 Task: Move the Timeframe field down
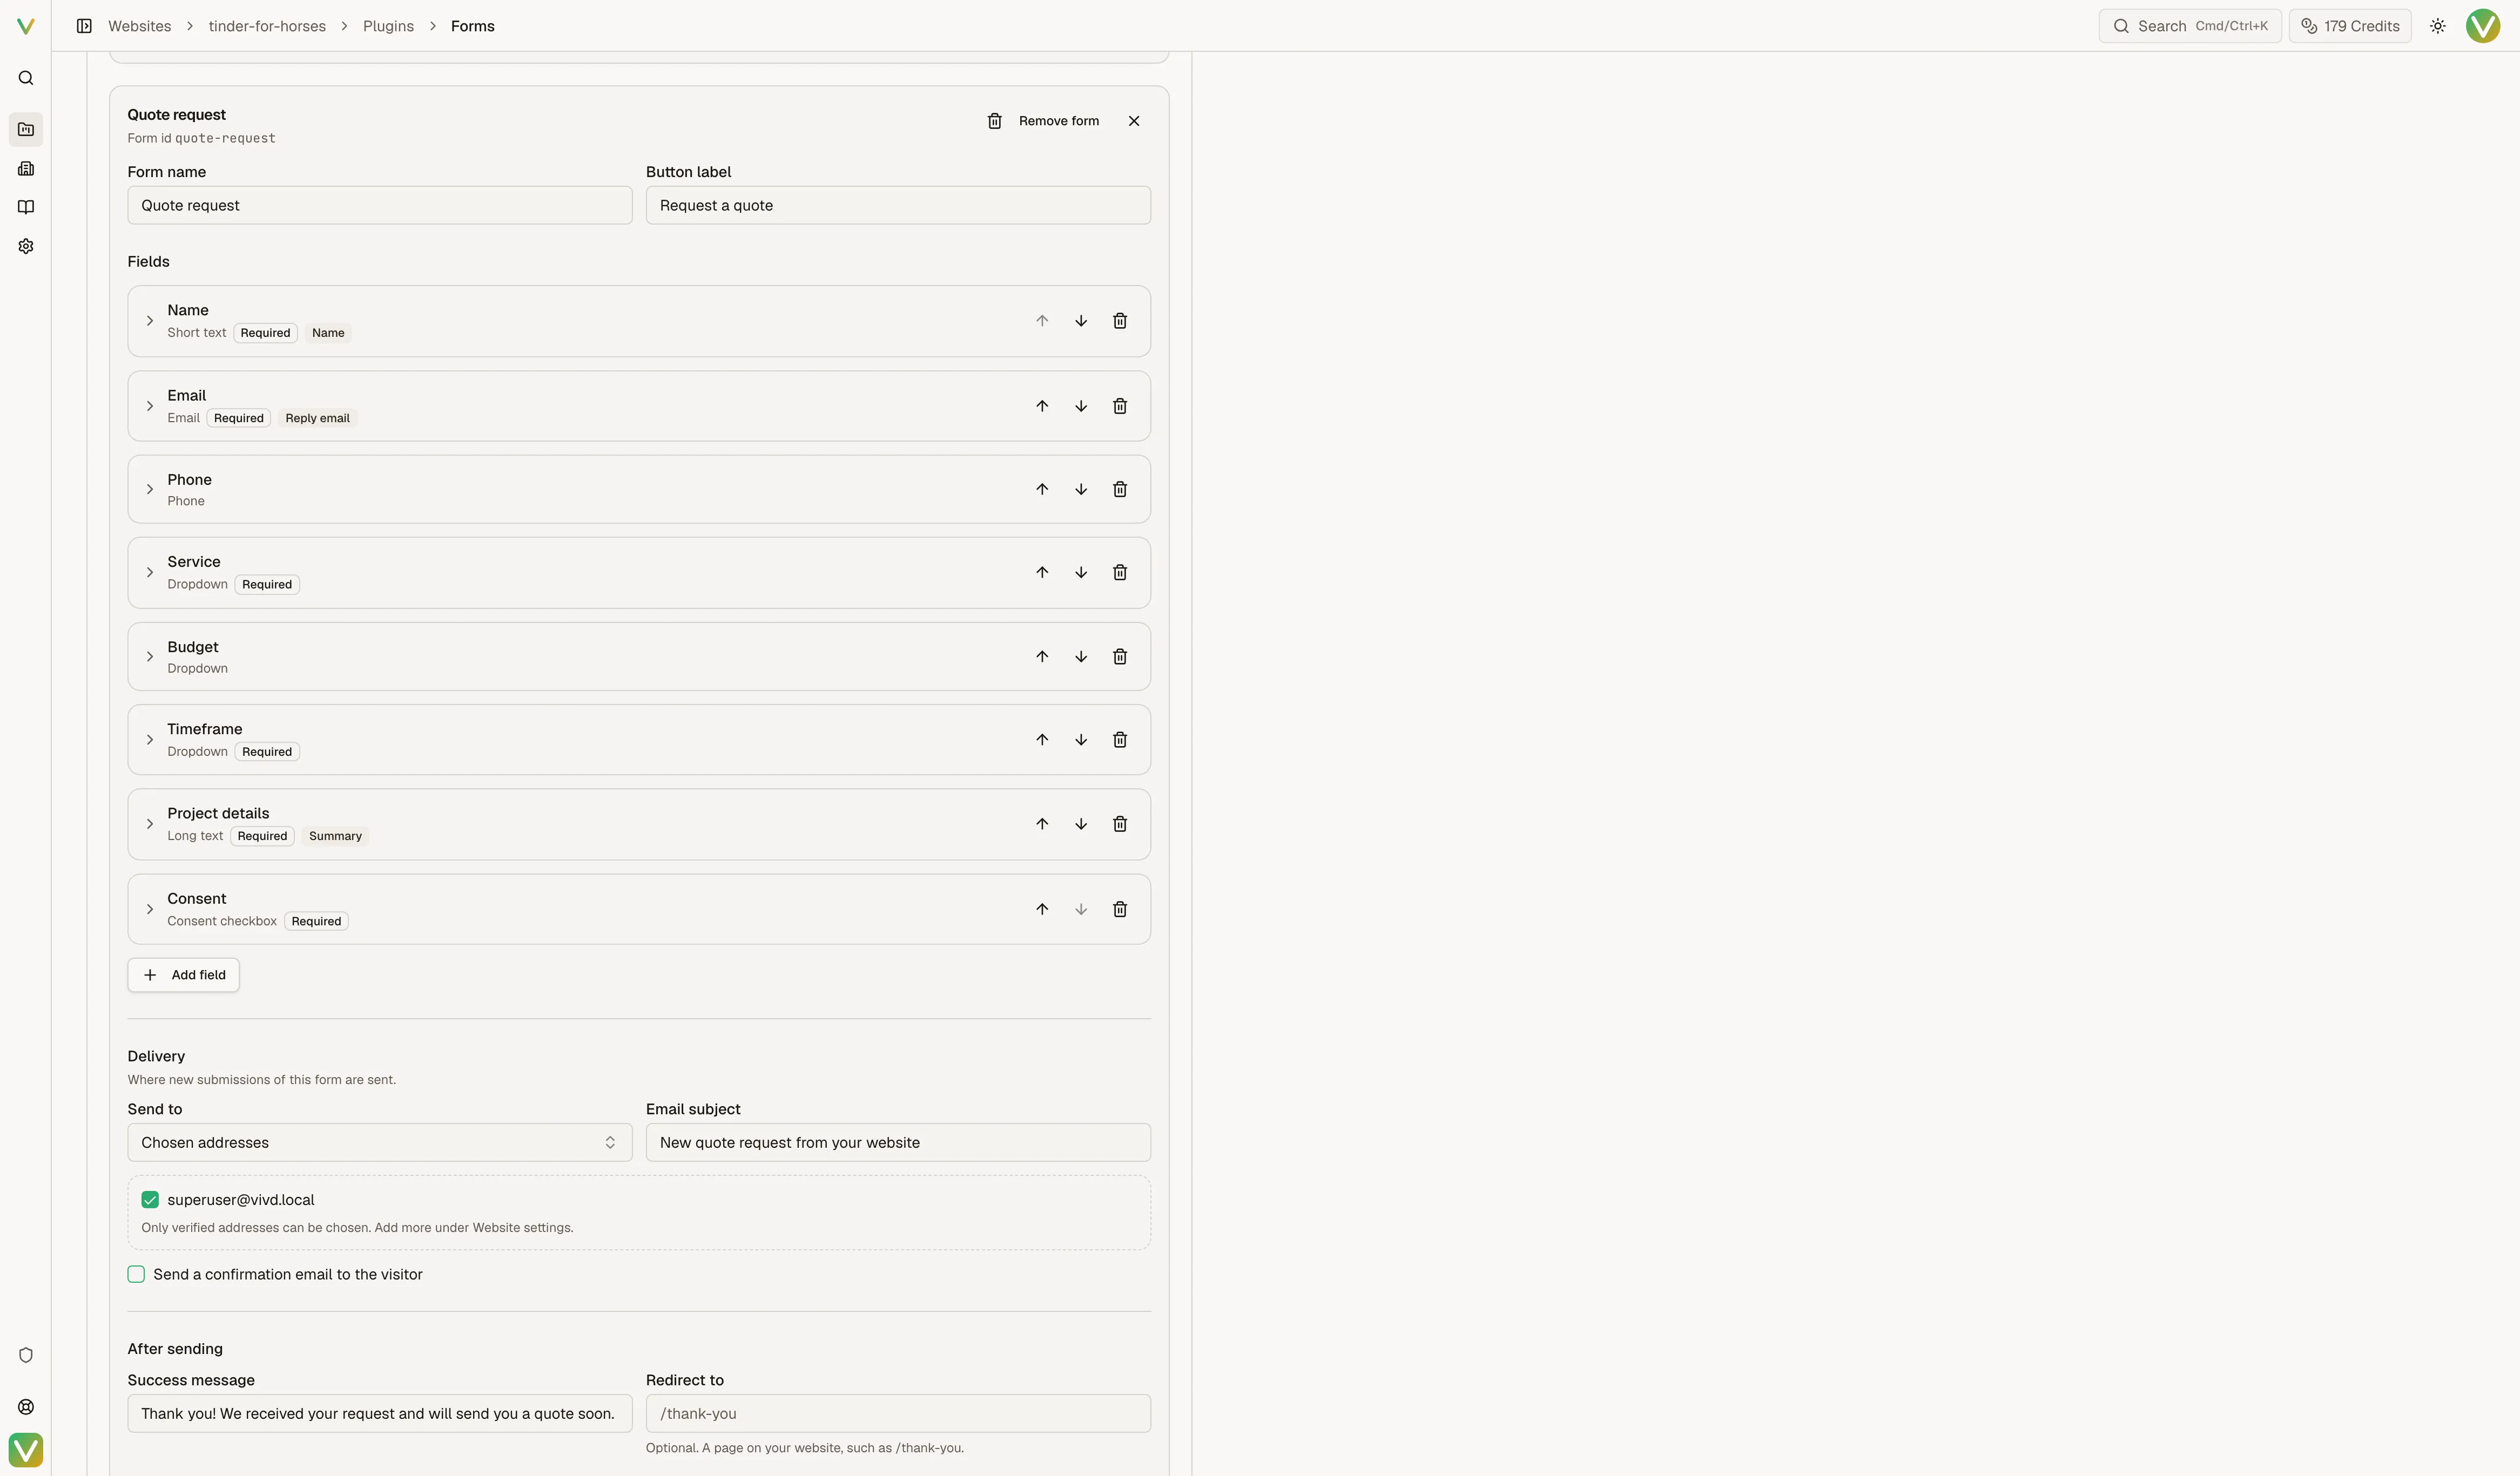coord(1081,740)
